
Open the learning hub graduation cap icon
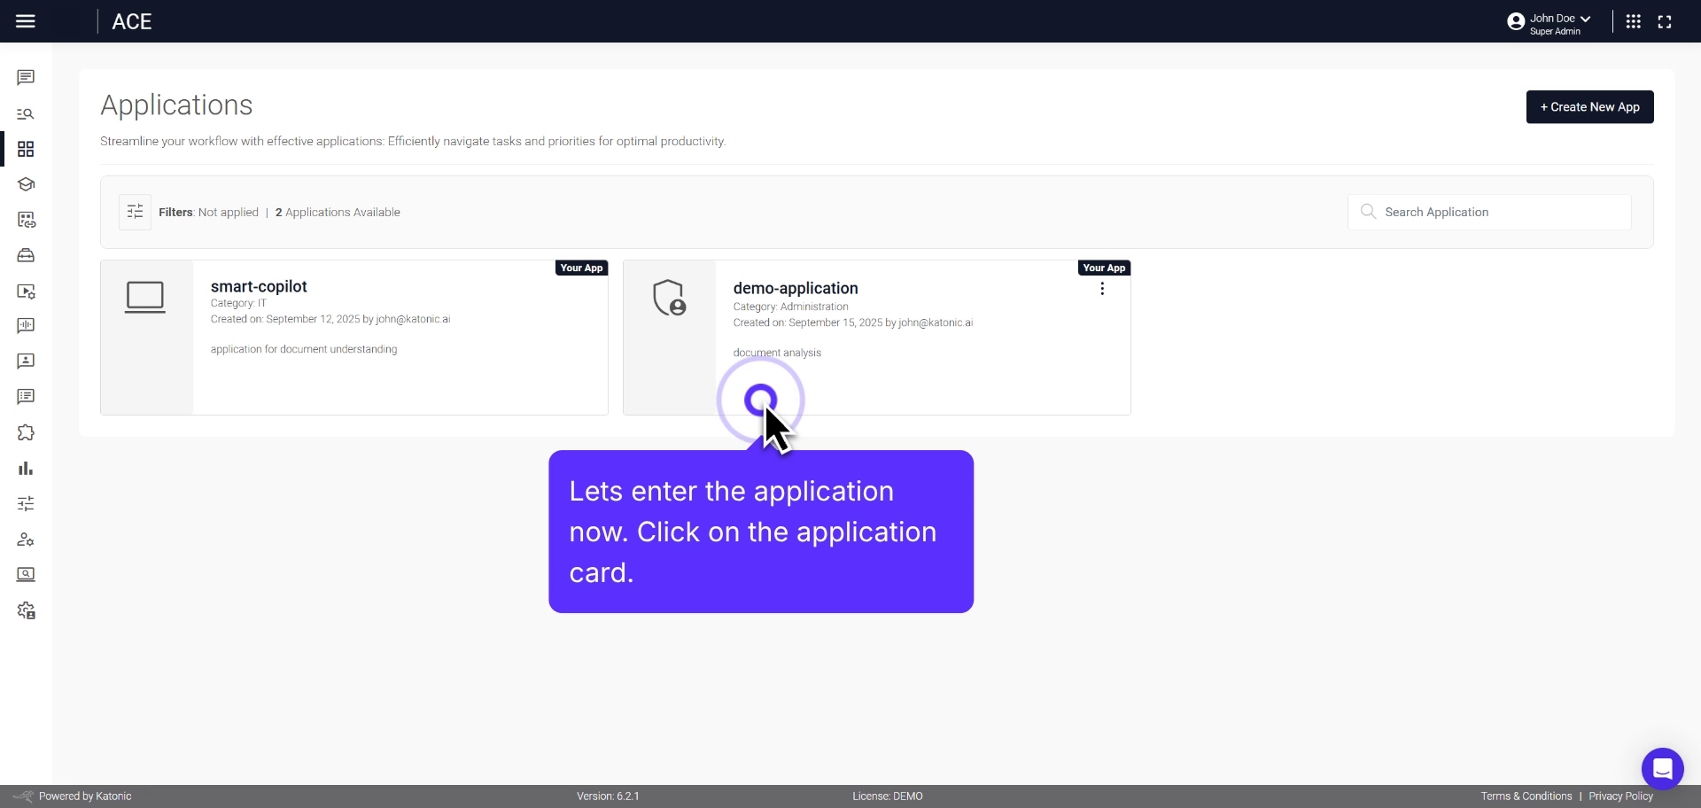pos(26,184)
